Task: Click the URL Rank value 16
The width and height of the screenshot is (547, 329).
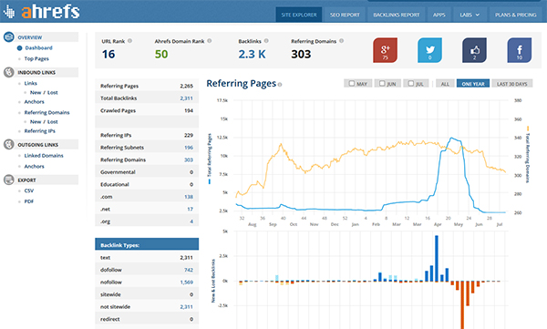Action: click(108, 54)
